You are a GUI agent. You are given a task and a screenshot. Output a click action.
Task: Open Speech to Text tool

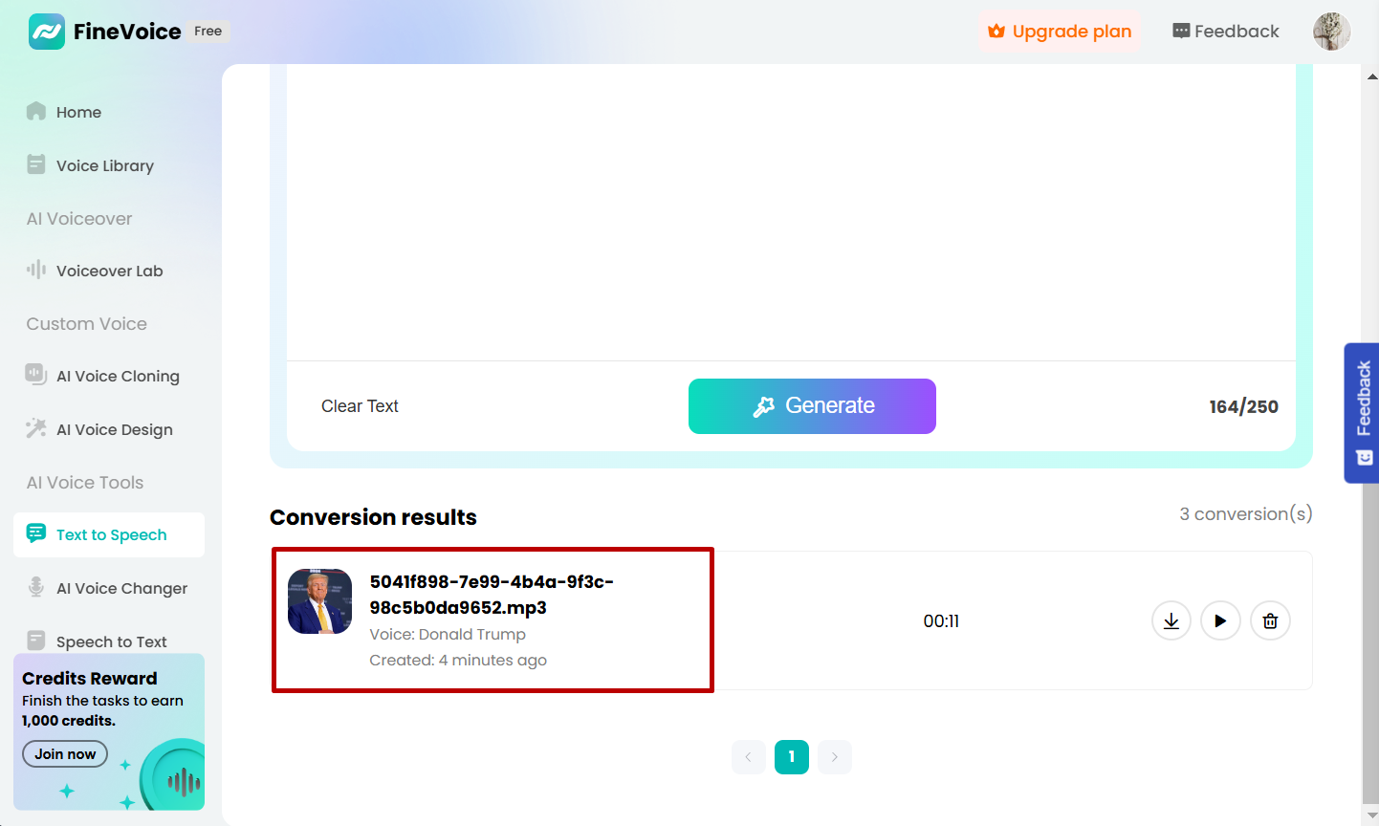pos(109,641)
